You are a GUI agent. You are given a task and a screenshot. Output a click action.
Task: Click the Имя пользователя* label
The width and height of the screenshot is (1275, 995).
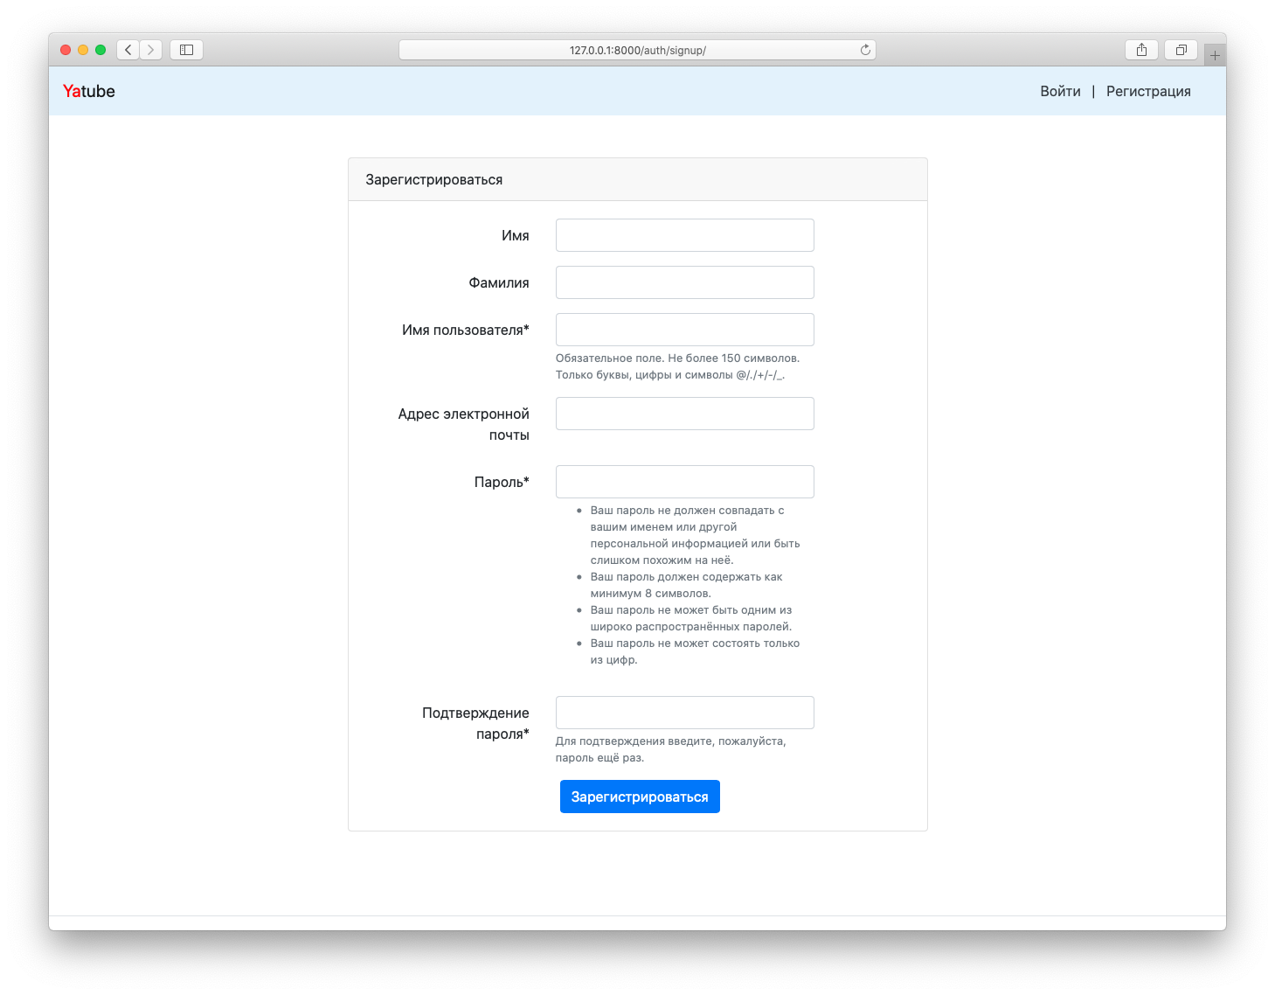coord(466,330)
